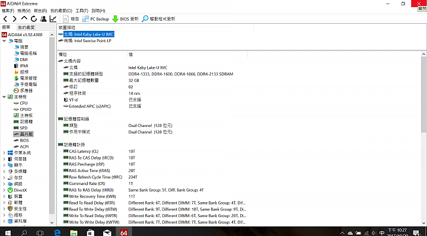Open the 說明(H) menu
Viewport: 427px width, 236px height.
coord(98,11)
